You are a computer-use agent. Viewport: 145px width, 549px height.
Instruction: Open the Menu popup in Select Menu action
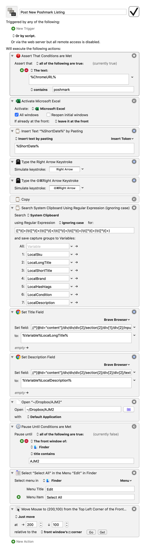click(126, 481)
